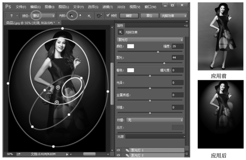Click the Photoshop Ps logo icon

[x=8, y=6]
